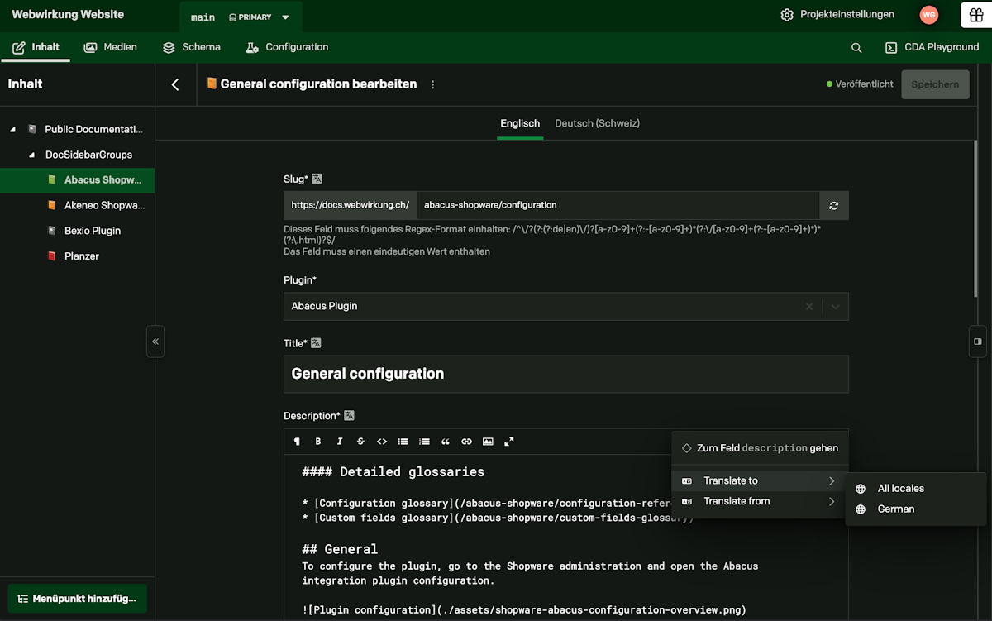Switch to the Inhalt tab
992x621 pixels.
36,48
